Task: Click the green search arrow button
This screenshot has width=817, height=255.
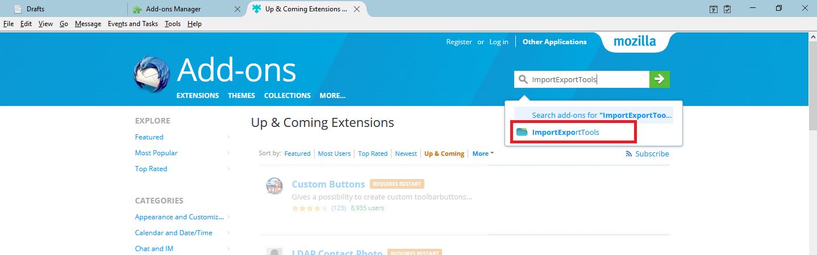Action: 660,79
